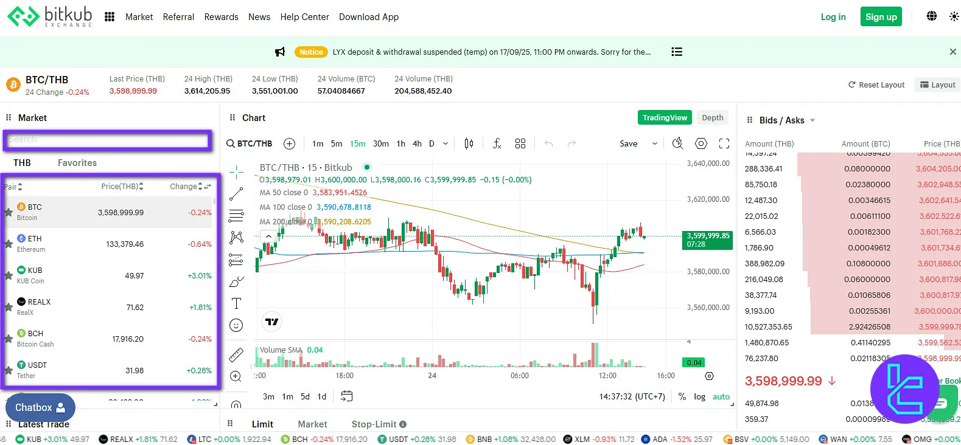Click Reset Layout
Screen dimensions: 961x445
point(876,85)
